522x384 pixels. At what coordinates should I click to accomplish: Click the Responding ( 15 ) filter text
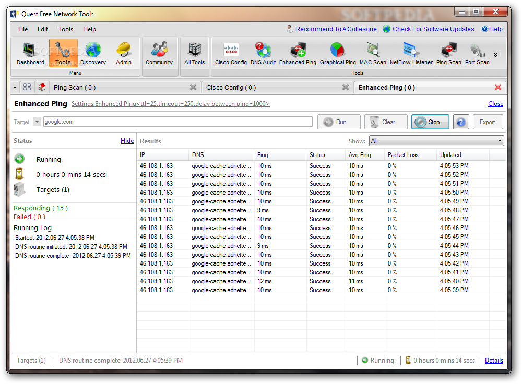click(41, 208)
